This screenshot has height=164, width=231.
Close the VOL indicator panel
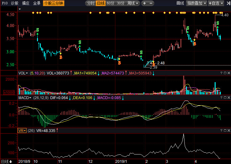229,73
